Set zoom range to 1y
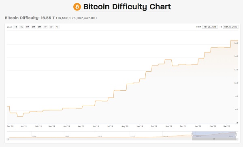 coord(45,27)
